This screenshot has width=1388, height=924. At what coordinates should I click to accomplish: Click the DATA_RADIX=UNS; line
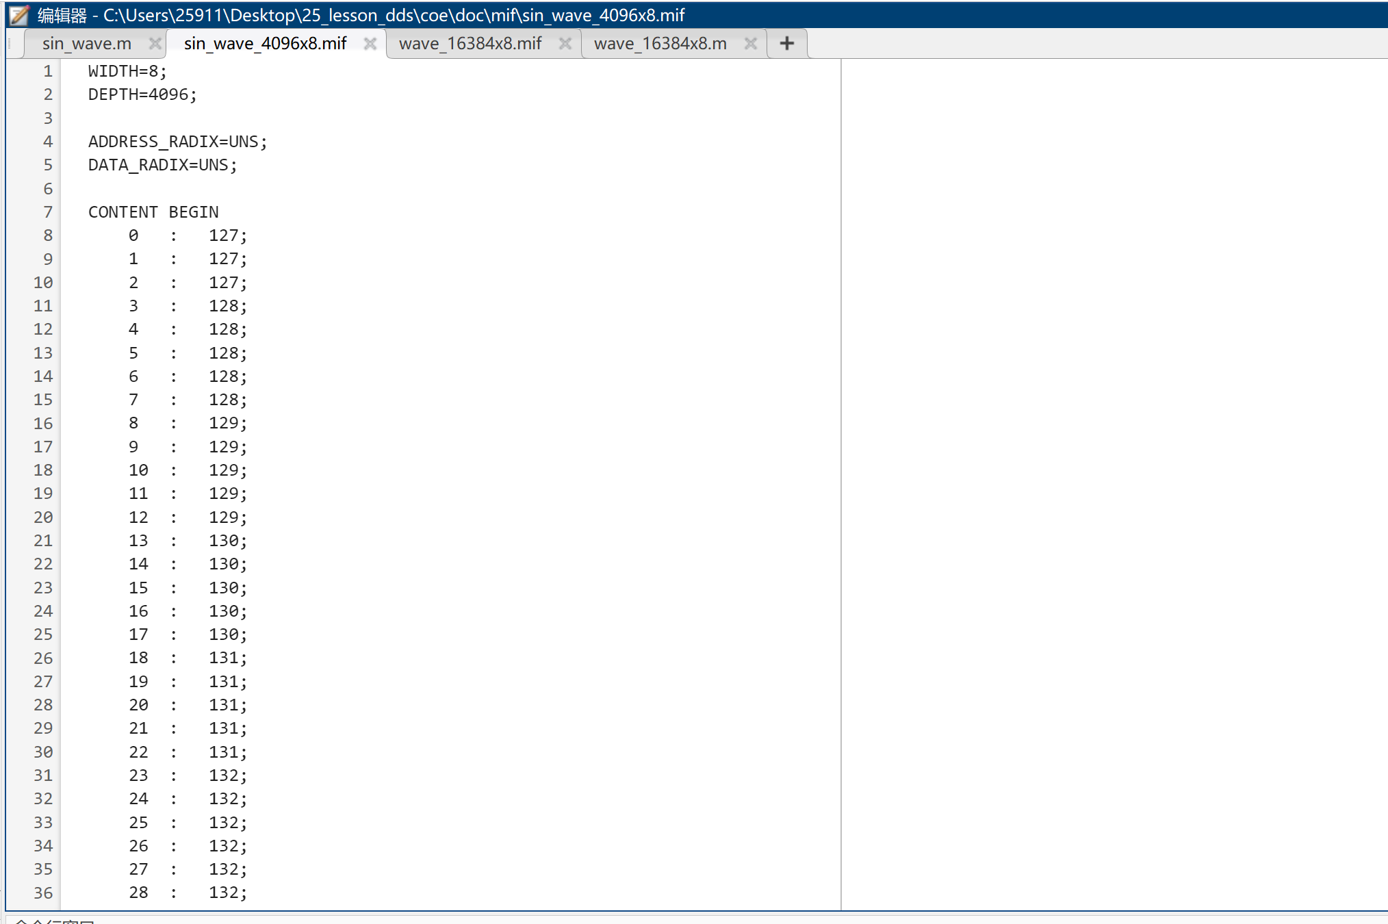tap(162, 165)
